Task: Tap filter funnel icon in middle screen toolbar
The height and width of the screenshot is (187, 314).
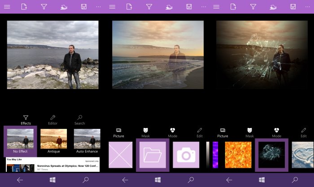Action: tap(149, 7)
